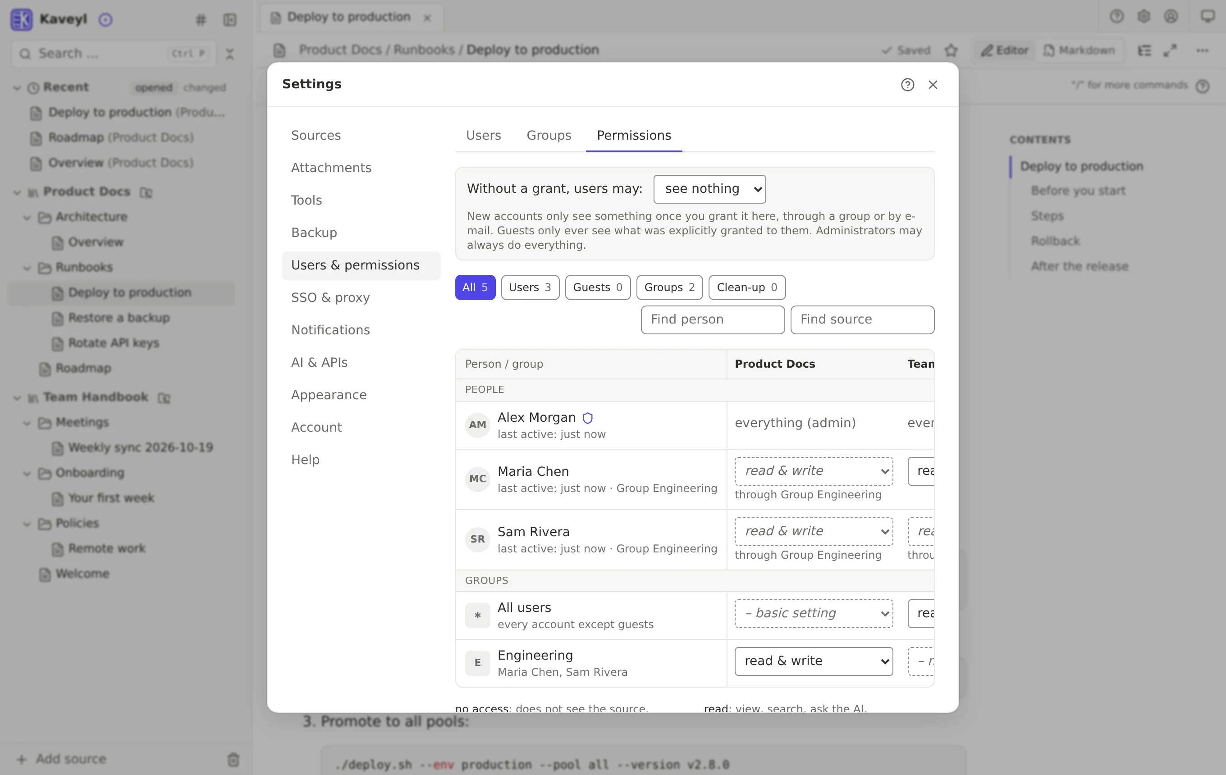Filter permissions by Users 3
The width and height of the screenshot is (1226, 775).
click(x=530, y=287)
